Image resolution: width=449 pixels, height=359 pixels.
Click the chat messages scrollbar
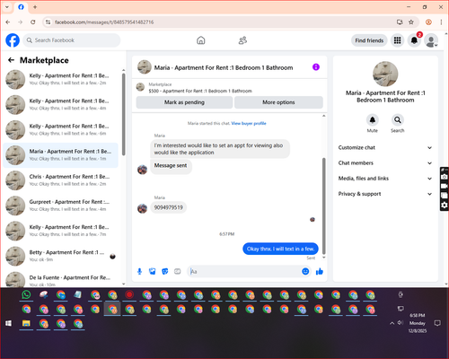click(x=323, y=206)
